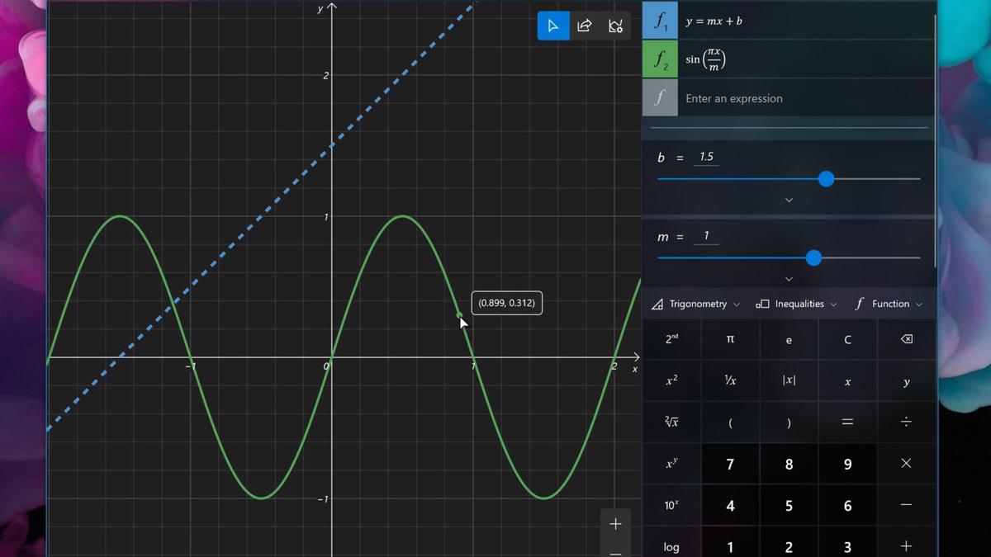The image size is (991, 557).
Task: Expand options under the b variable slider
Action: pyautogui.click(x=789, y=200)
